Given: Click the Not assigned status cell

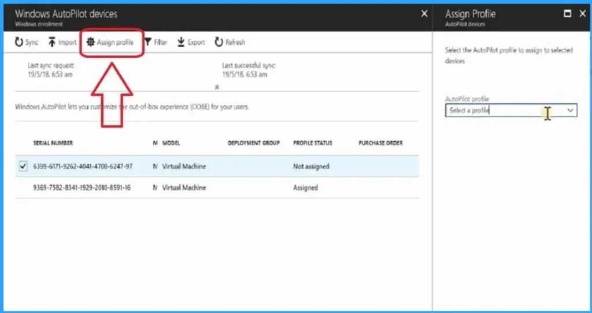Looking at the screenshot, I should click(x=311, y=167).
